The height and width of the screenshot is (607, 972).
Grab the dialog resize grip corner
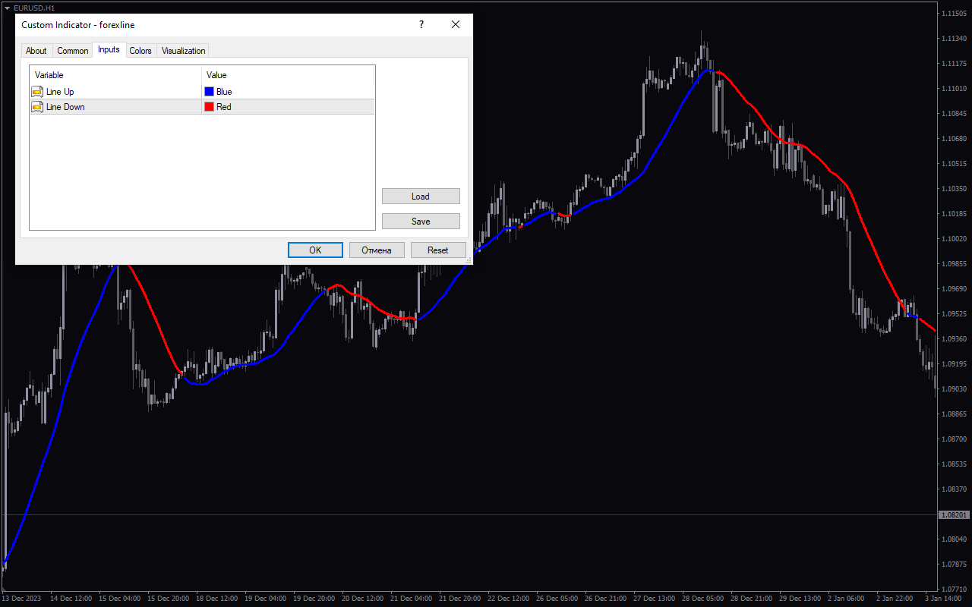[468, 260]
